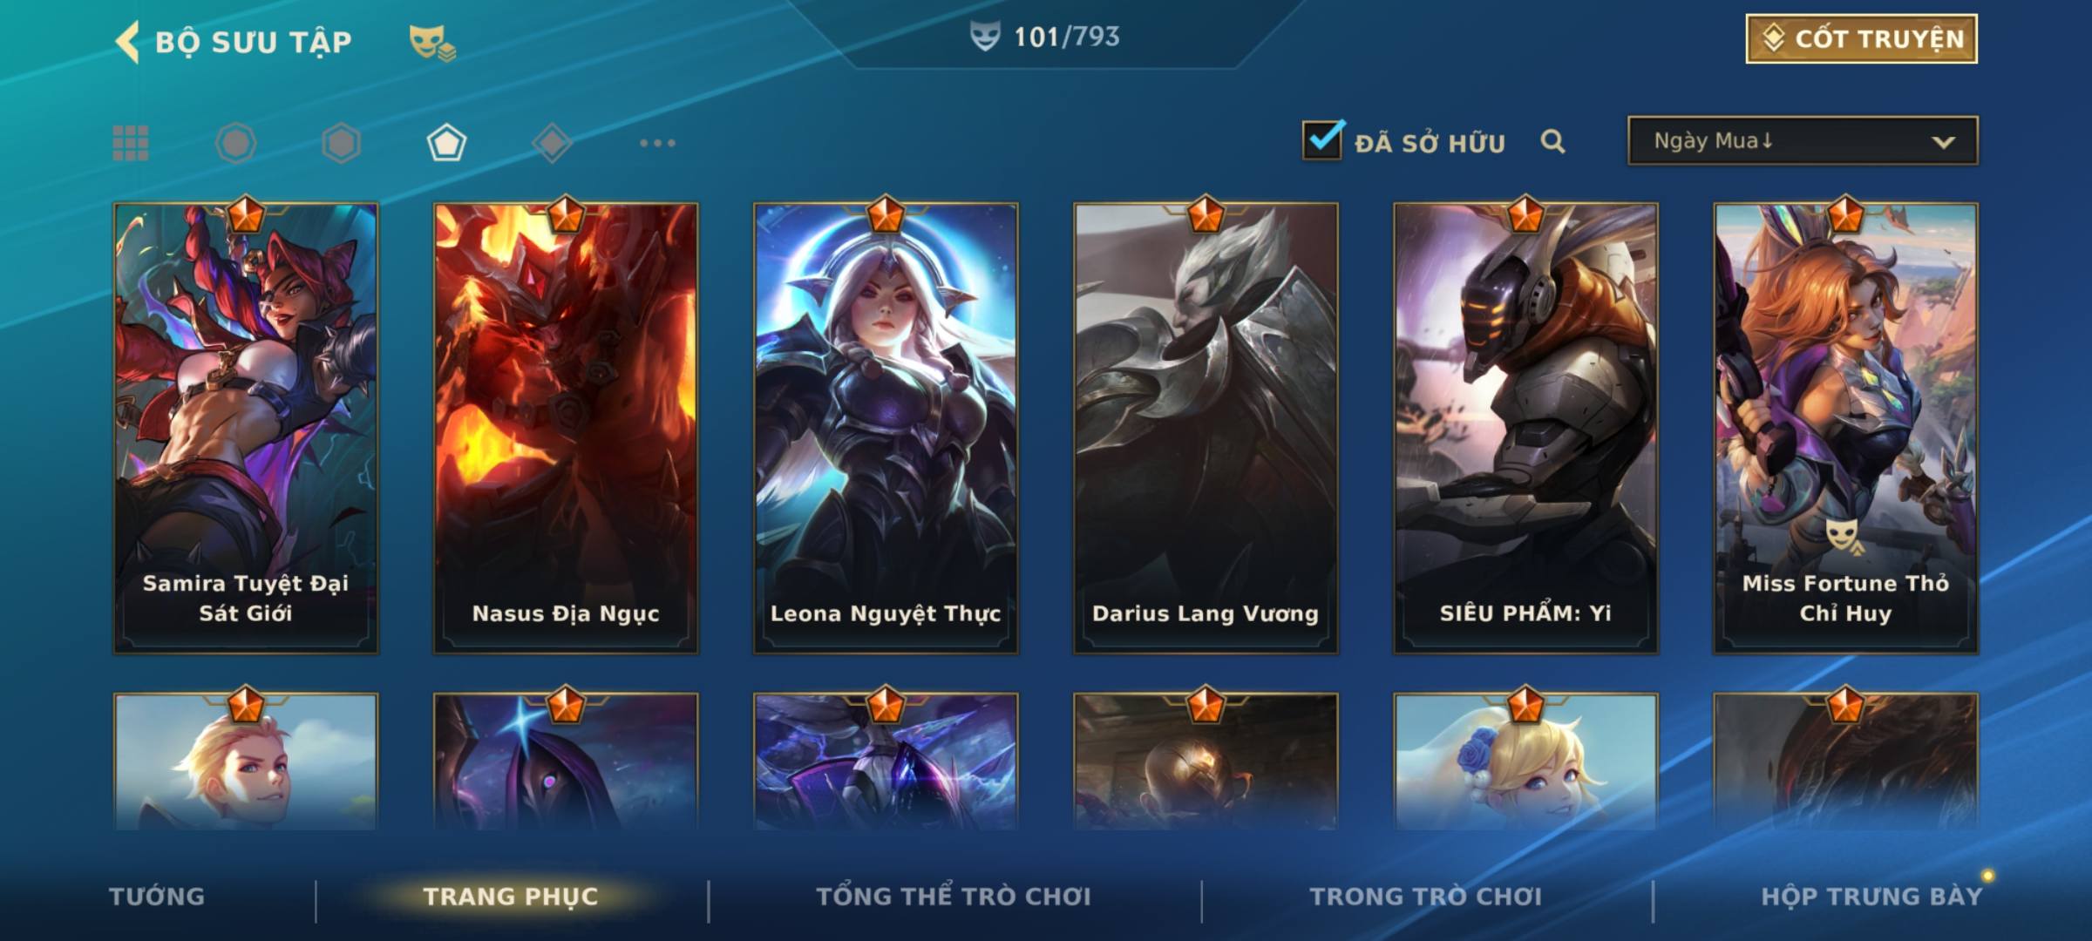The height and width of the screenshot is (941, 2092).
Task: Go back using Bộ Sưu Tập arrow
Action: coord(127,42)
